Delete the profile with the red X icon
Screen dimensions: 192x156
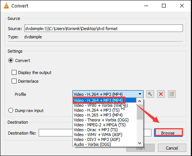click(x=161, y=94)
